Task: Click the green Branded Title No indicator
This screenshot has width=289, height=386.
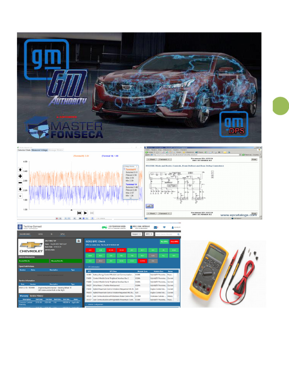Action: [x=33, y=261]
